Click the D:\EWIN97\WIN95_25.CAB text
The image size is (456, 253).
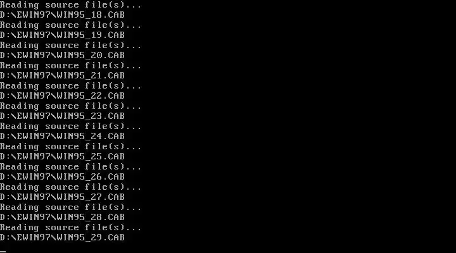pyautogui.click(x=62, y=157)
